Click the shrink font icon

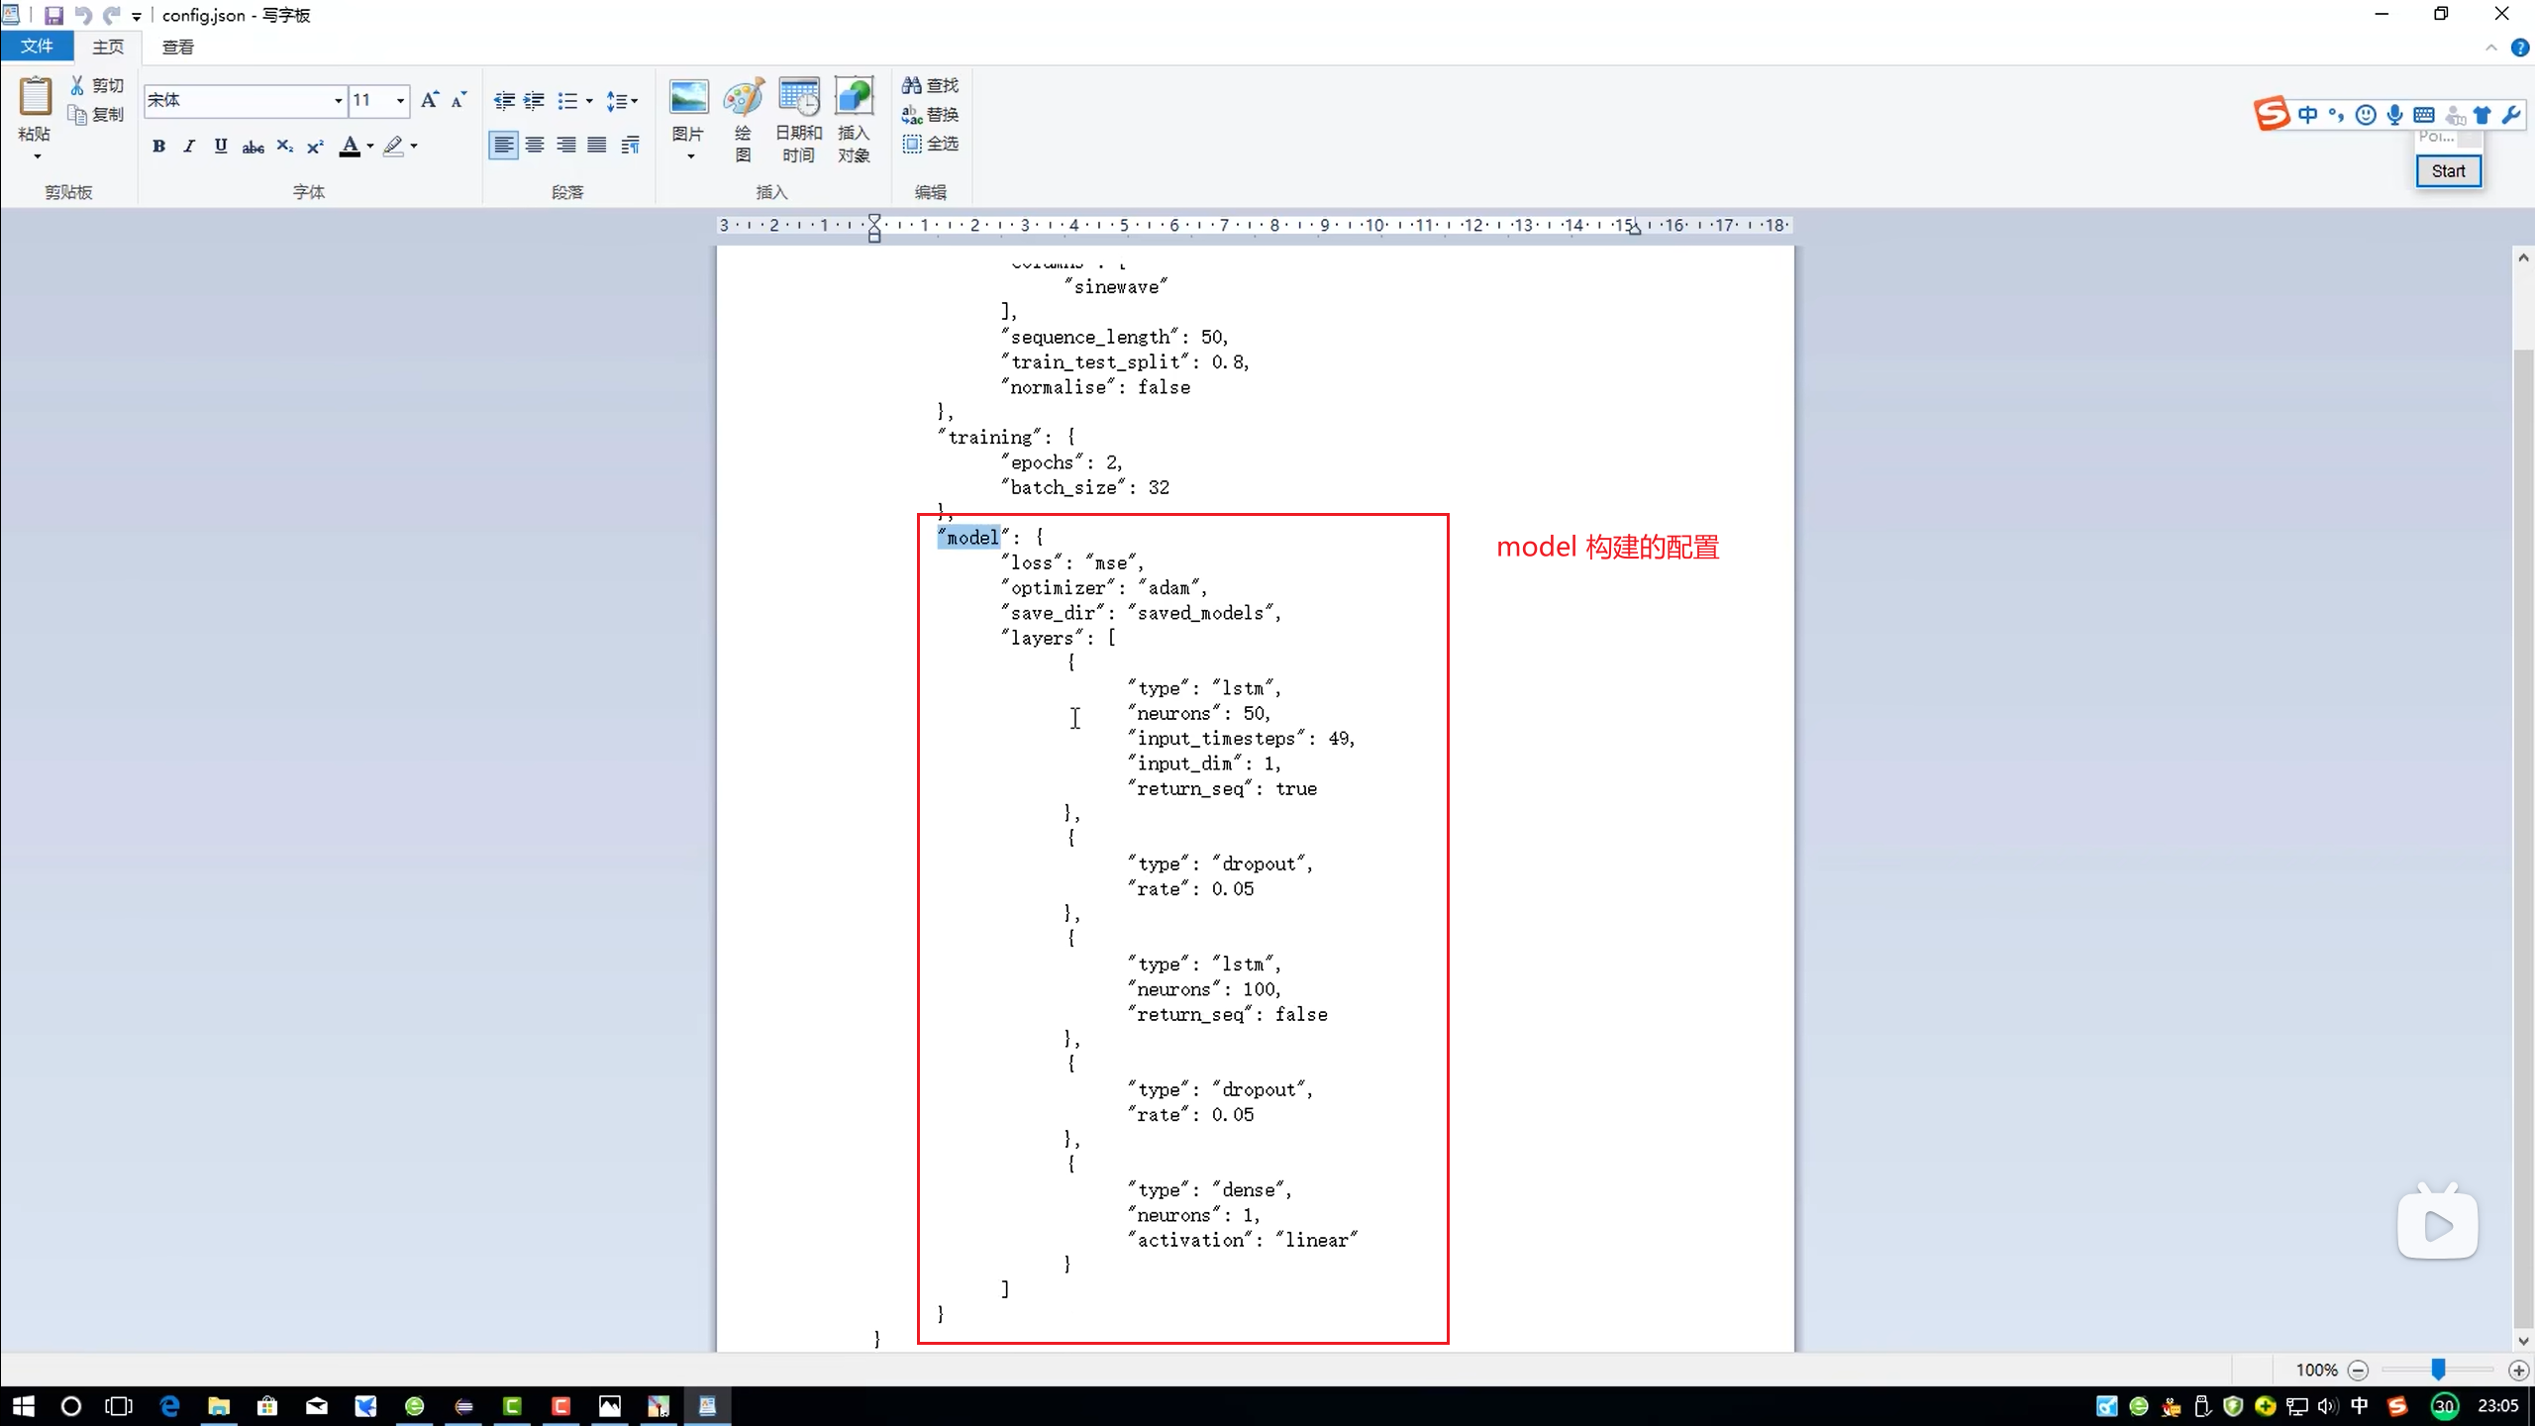[x=458, y=100]
